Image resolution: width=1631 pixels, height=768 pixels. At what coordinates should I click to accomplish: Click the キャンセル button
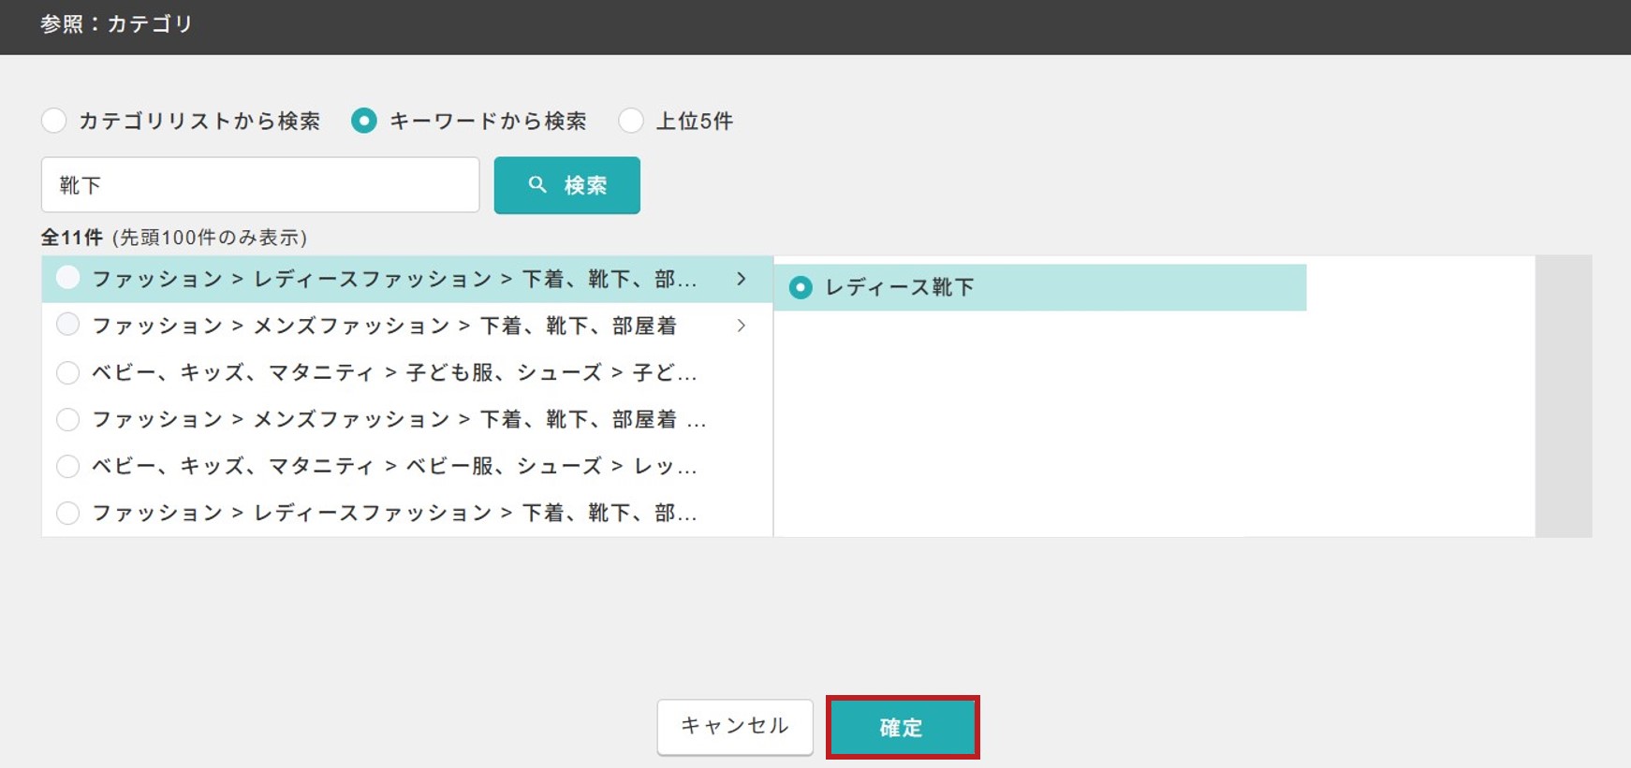point(735,727)
